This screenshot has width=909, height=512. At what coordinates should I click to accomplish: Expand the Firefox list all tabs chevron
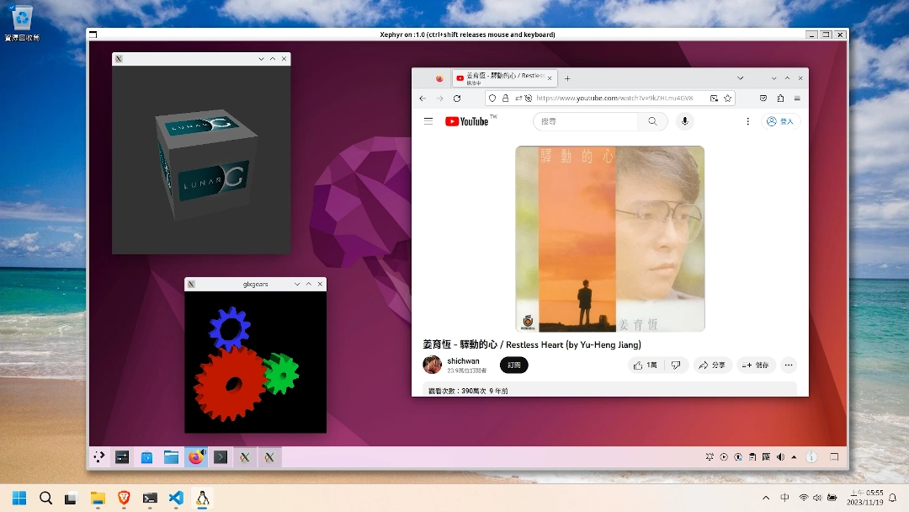[740, 78]
